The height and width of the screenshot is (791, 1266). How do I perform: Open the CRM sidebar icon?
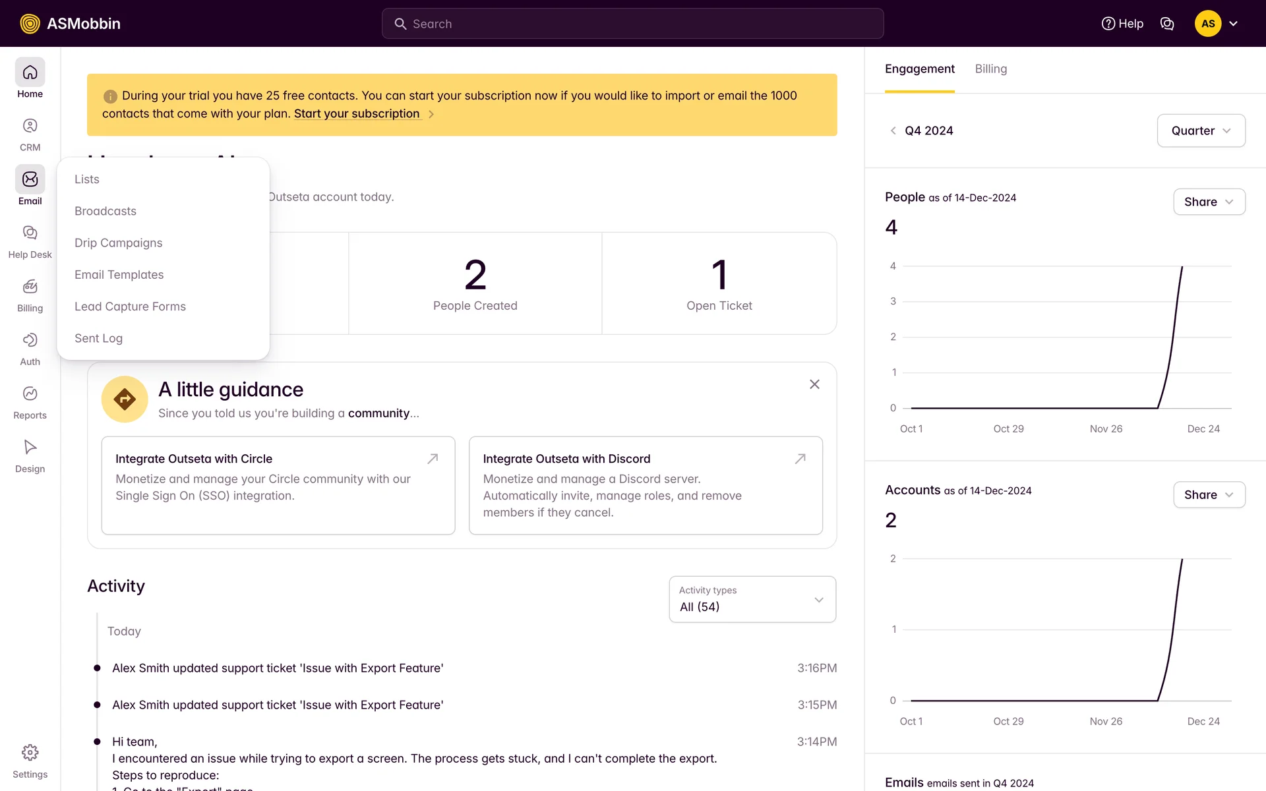pos(30,126)
